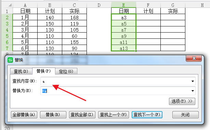Click the WPS green S dialog icon

(10, 60)
